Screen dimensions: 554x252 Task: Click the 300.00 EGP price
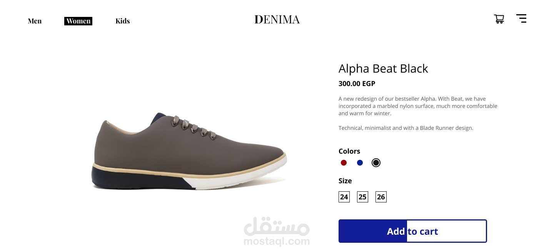tap(357, 84)
